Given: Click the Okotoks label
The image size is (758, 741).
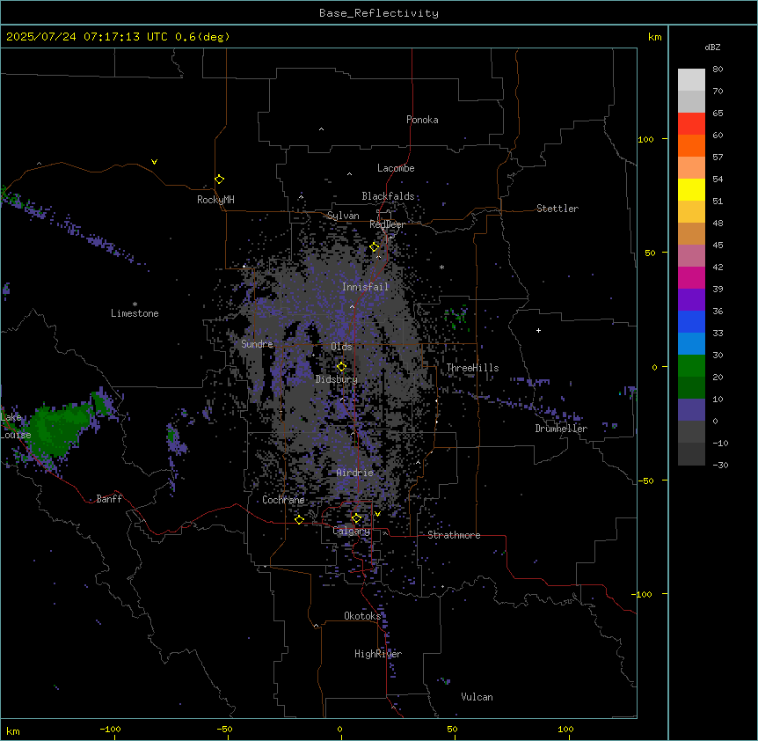Looking at the screenshot, I should (362, 616).
